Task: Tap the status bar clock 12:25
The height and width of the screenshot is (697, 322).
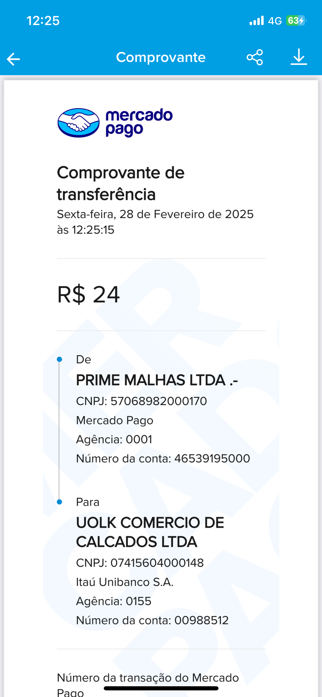Action: pyautogui.click(x=43, y=21)
